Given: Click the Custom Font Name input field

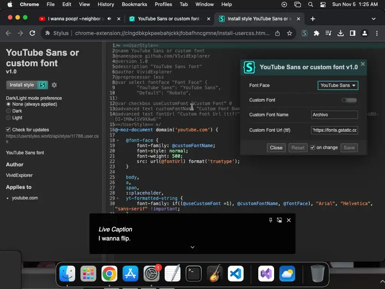Looking at the screenshot, I should pyautogui.click(x=334, y=115).
